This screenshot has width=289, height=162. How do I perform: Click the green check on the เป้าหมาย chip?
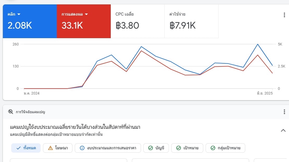(x=178, y=148)
